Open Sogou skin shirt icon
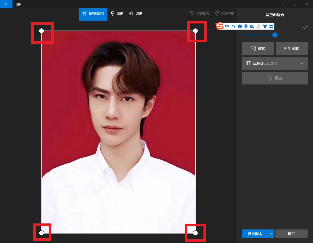The height and width of the screenshot is (243, 313). pyautogui.click(x=265, y=26)
